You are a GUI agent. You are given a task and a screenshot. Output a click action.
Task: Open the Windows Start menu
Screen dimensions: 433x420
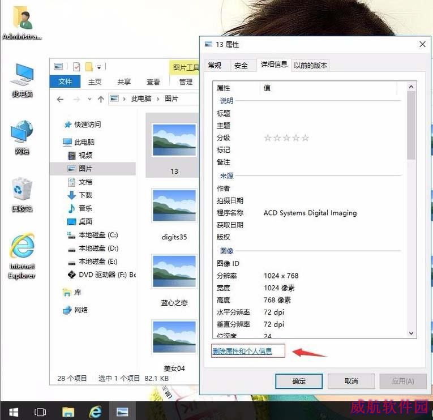tap(14, 412)
